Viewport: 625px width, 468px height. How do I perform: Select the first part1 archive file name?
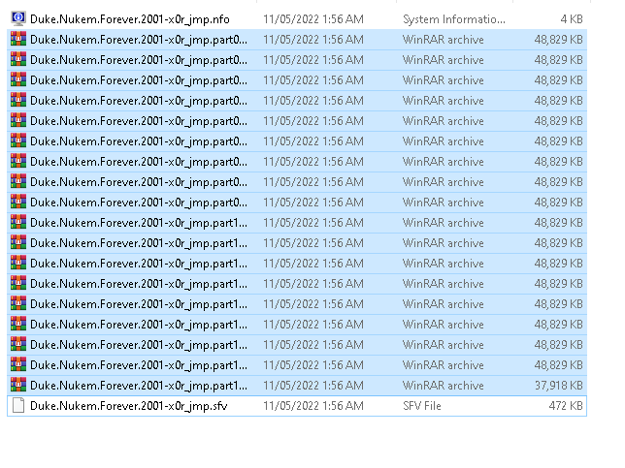[x=139, y=223]
